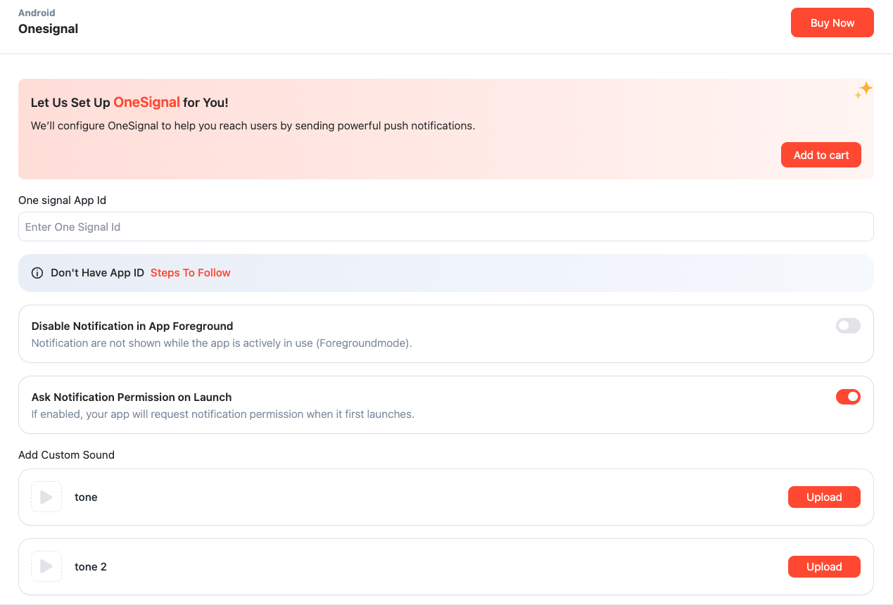
Task: Click the info icon beside "Don't Have App ID"
Action: (x=37, y=272)
